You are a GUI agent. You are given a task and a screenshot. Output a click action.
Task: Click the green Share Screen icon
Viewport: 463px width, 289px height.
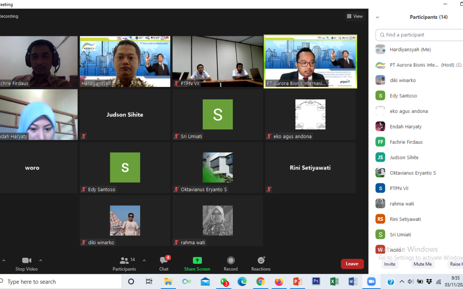[197, 260]
